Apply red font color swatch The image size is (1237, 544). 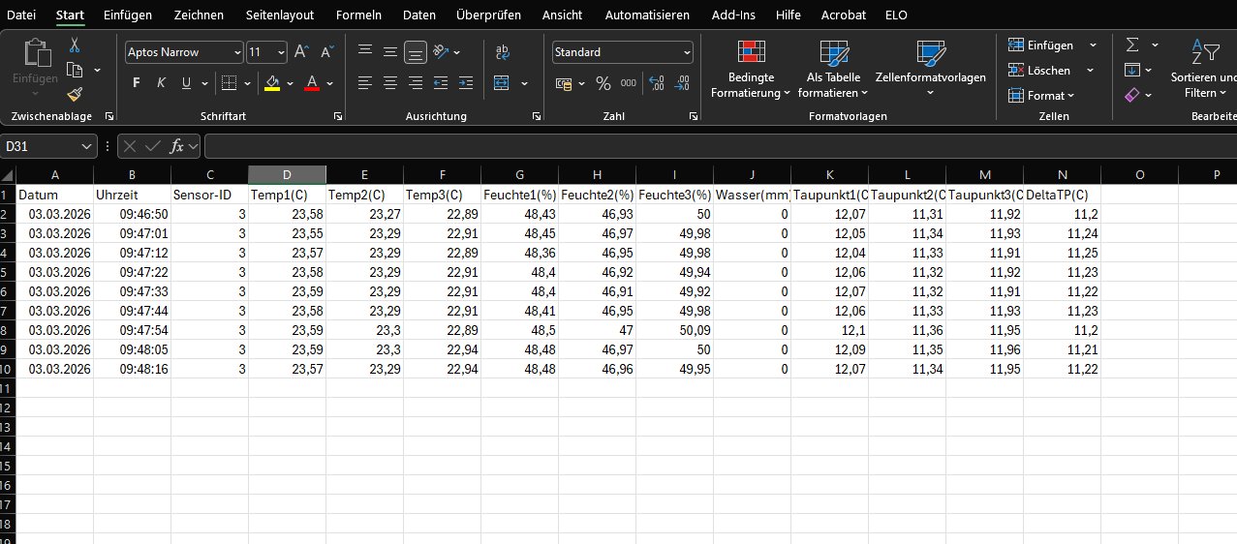(x=312, y=83)
